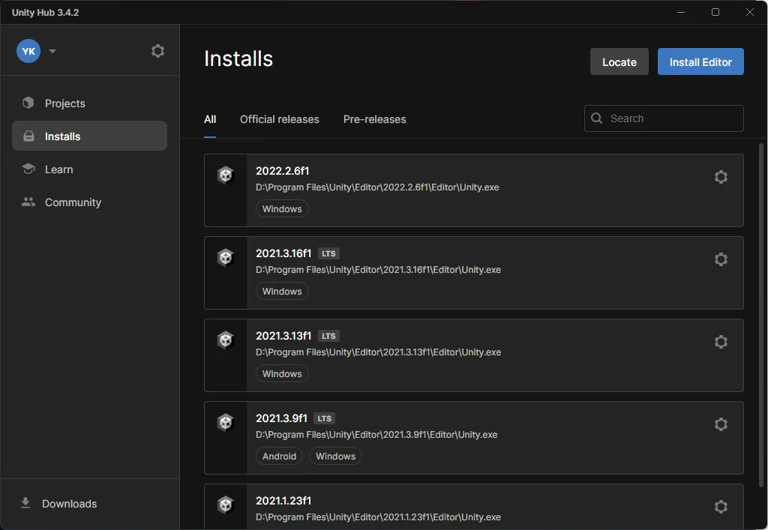Viewport: 768px width, 530px height.
Task: Click Unity logo of 2021.1.23f1 install
Action: (x=225, y=505)
